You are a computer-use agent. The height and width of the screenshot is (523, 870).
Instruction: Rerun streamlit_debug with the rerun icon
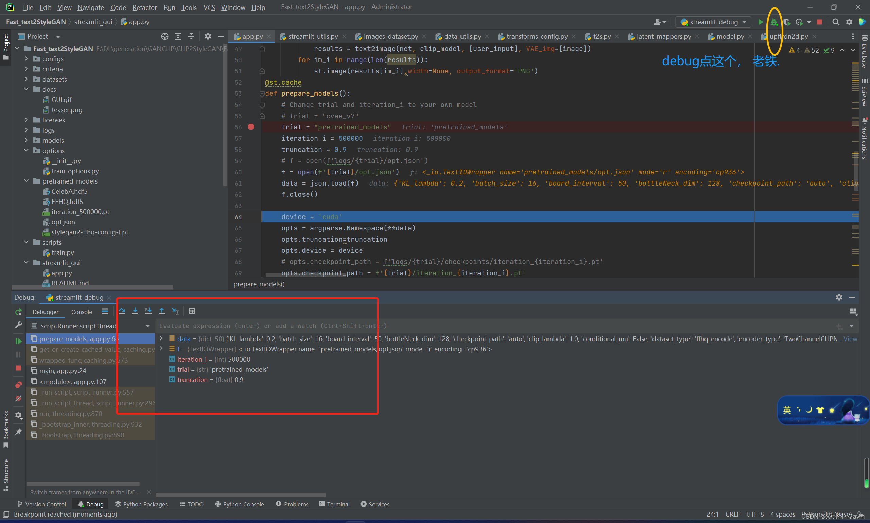click(18, 312)
